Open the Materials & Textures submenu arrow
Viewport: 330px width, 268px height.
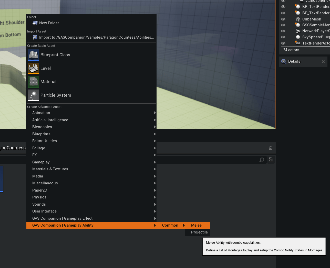pyautogui.click(x=155, y=169)
